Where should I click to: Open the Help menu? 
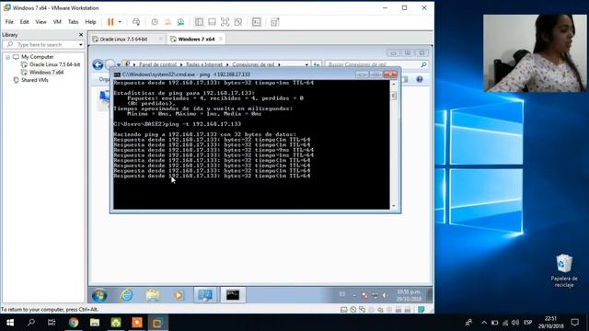click(x=90, y=22)
